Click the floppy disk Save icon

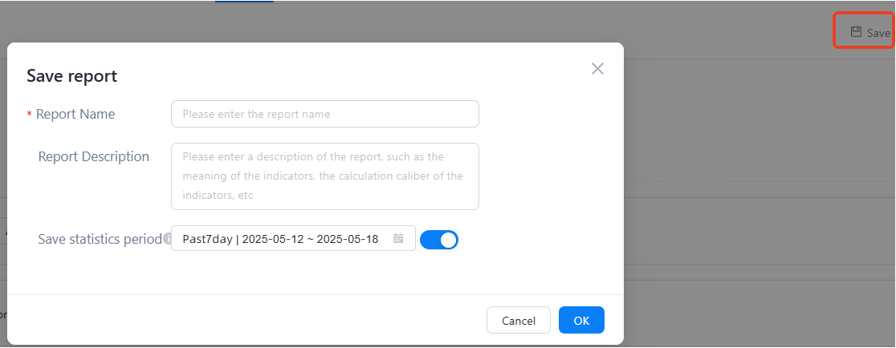(x=856, y=32)
